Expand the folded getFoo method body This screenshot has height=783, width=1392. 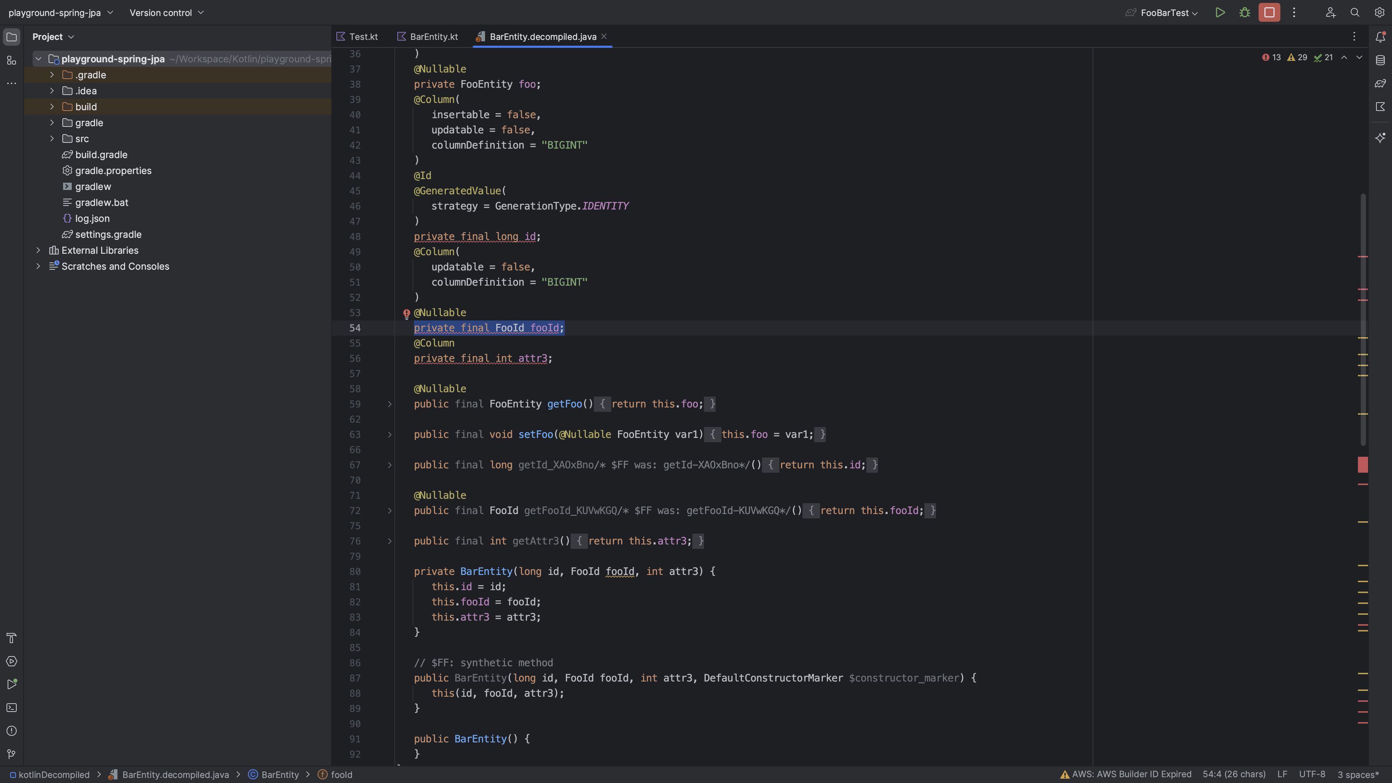click(390, 404)
